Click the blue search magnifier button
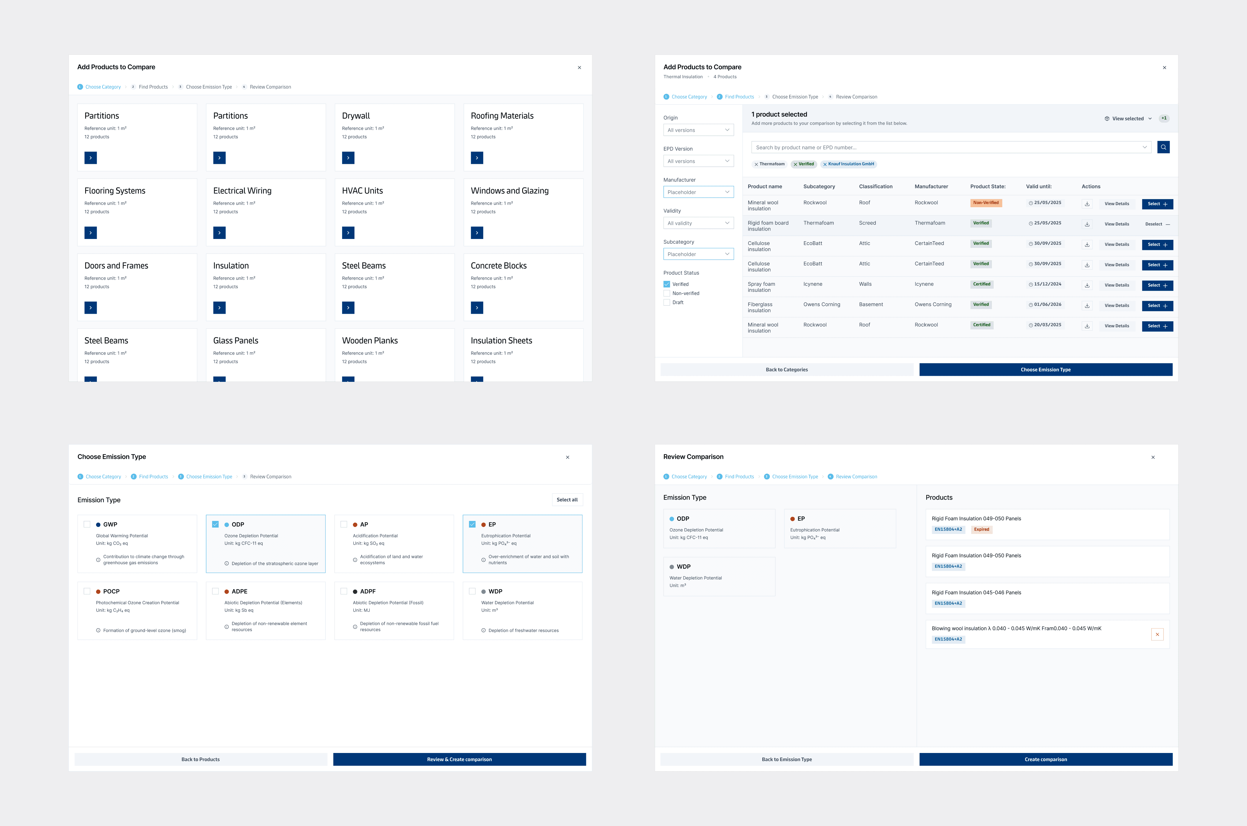Screen dimensions: 1247x826 [1163, 147]
